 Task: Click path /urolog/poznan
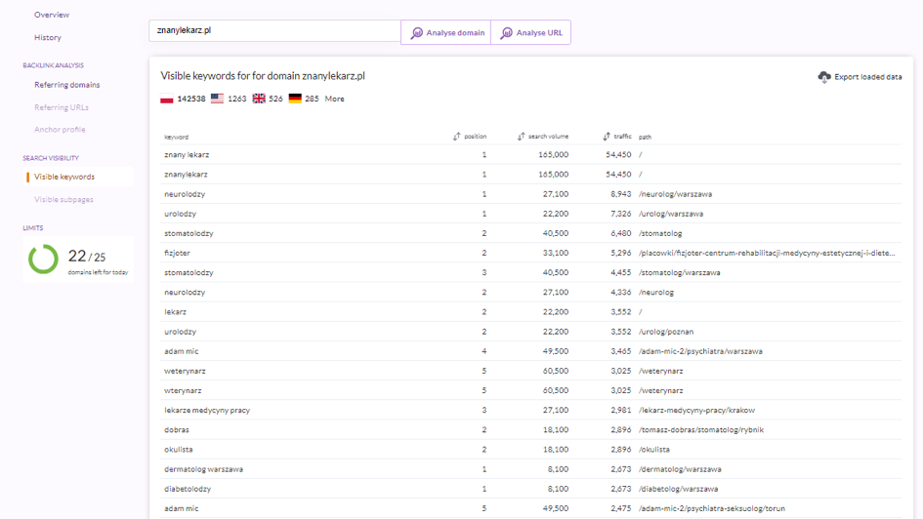coord(666,332)
